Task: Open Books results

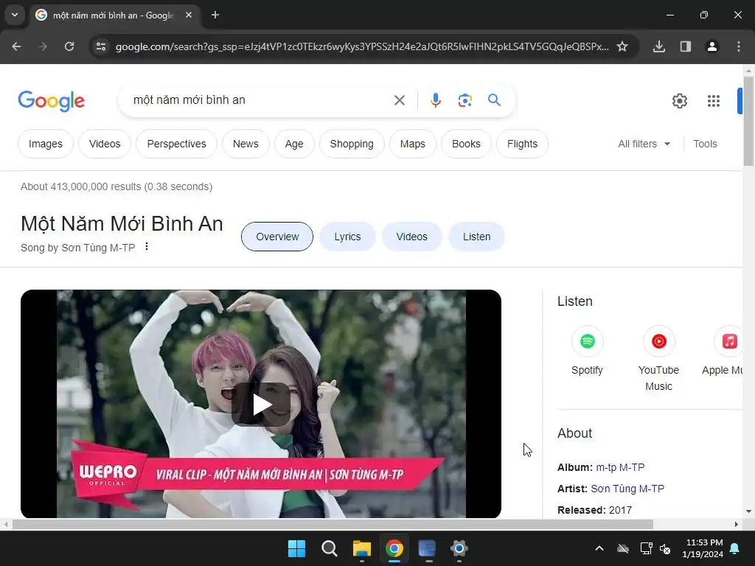Action: (466, 144)
